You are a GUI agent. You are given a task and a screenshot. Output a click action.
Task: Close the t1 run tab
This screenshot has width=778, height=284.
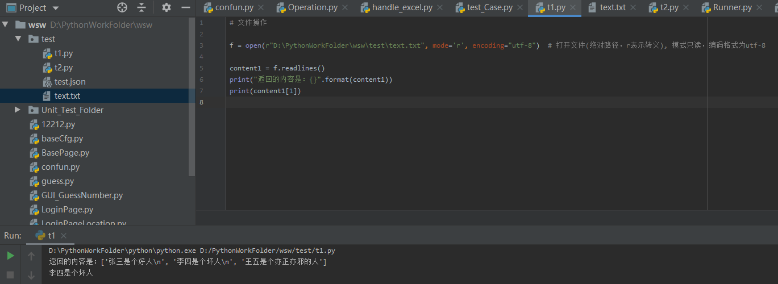[x=64, y=236]
